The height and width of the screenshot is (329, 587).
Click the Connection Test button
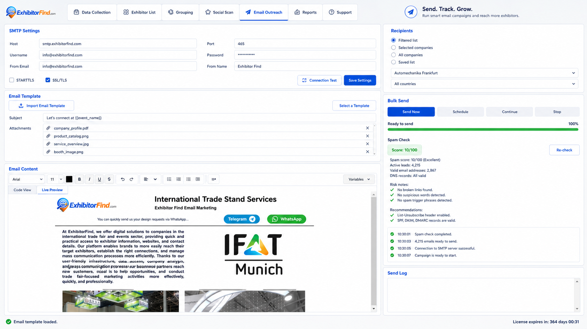[x=319, y=80]
